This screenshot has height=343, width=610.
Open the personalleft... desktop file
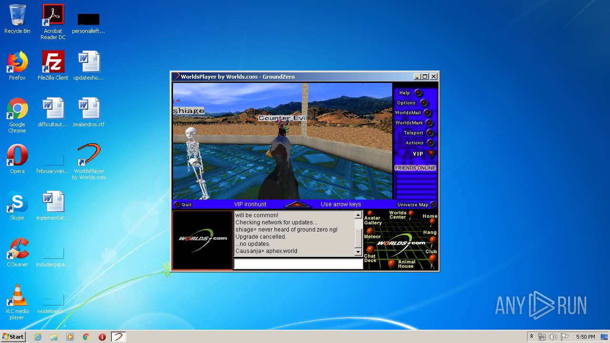pos(89,23)
